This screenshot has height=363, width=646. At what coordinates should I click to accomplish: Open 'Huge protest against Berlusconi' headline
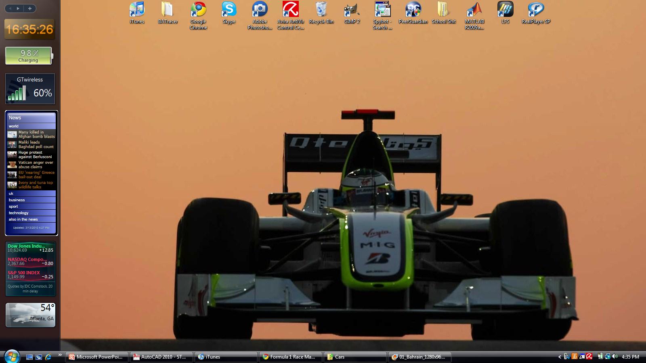(x=35, y=154)
